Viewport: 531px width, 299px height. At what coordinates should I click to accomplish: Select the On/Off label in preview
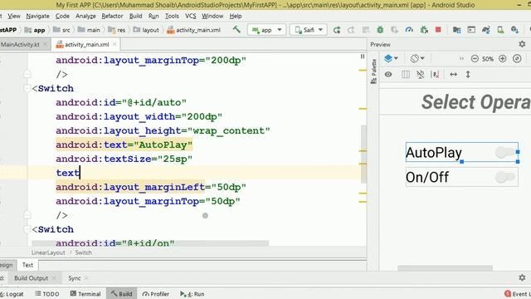point(427,177)
